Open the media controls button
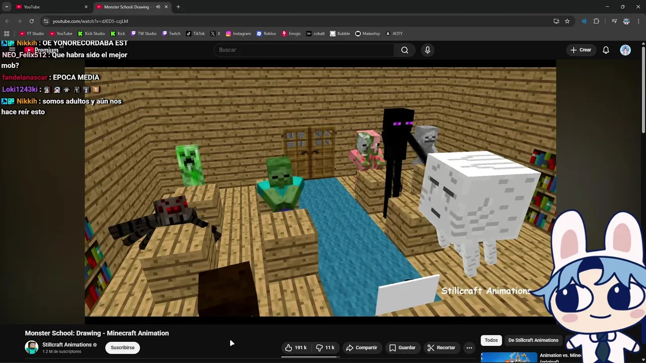The width and height of the screenshot is (646, 363). click(614, 21)
